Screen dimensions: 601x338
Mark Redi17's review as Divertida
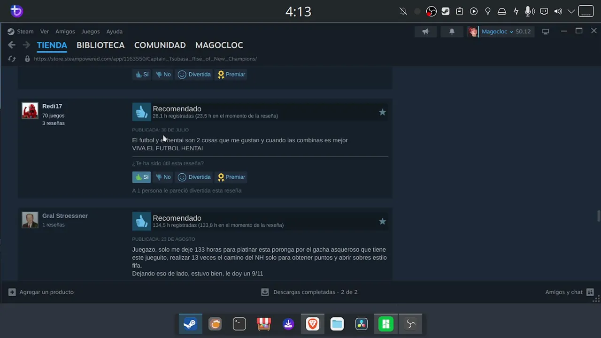pyautogui.click(x=194, y=177)
